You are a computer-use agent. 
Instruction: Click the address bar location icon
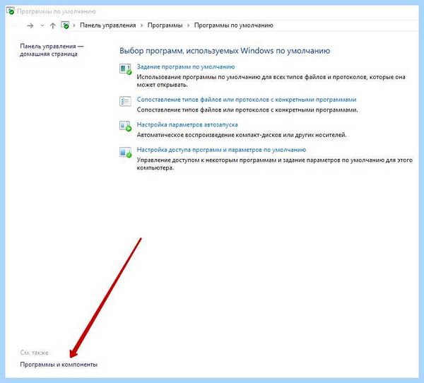(x=65, y=25)
